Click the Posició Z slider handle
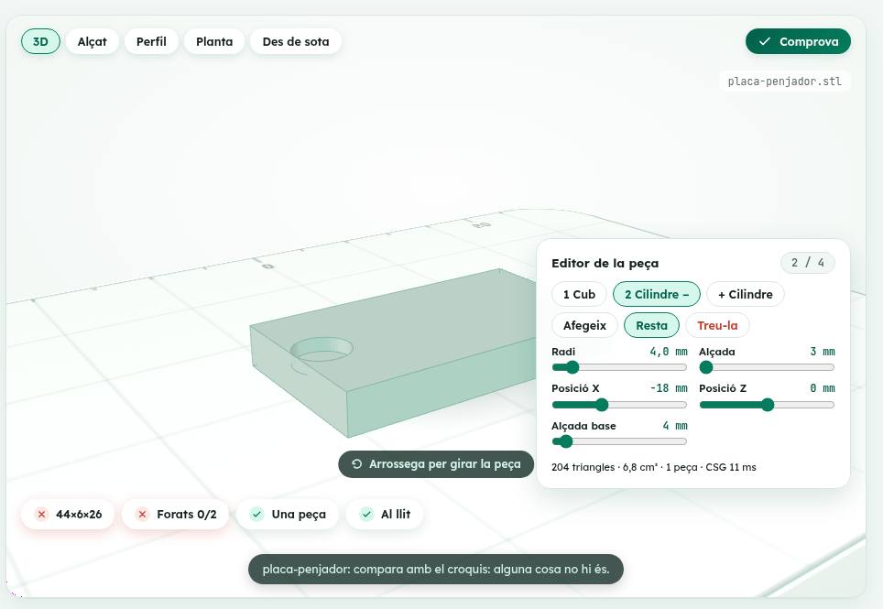The height and width of the screenshot is (609, 883). (768, 405)
